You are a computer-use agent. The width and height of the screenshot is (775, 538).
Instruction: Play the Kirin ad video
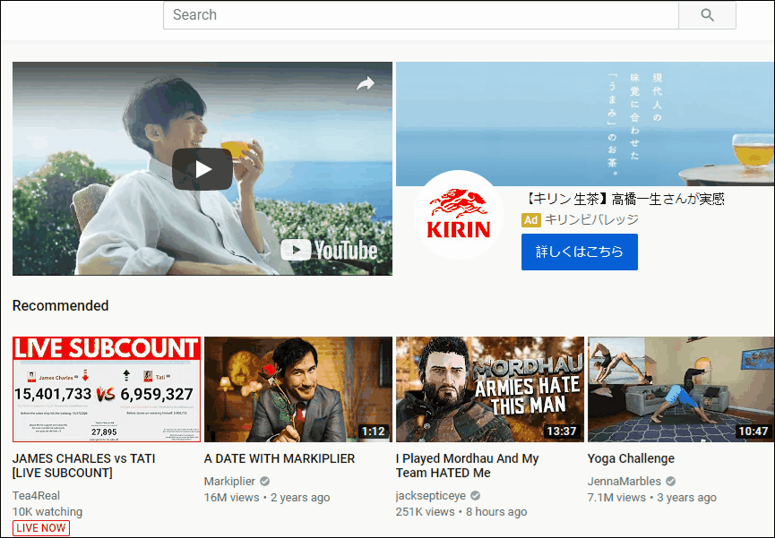(202, 169)
